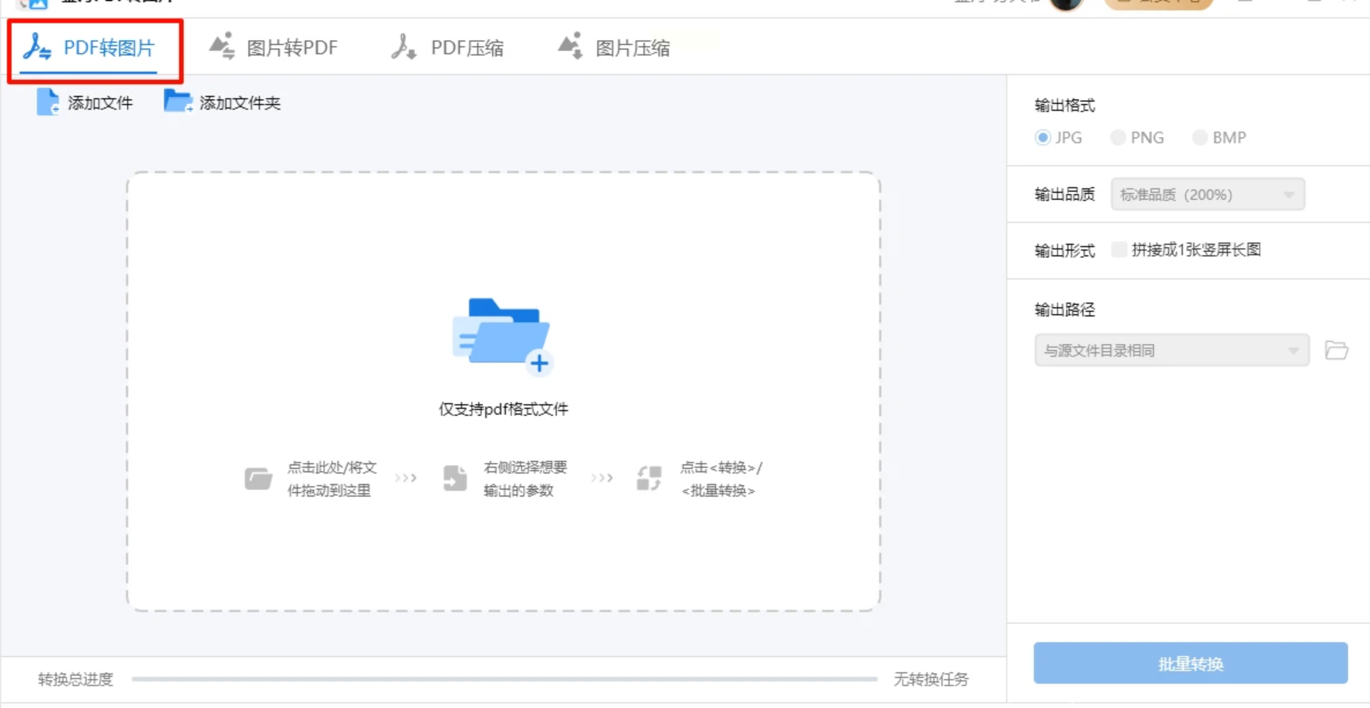Switch to the 图片转PDF tab
The height and width of the screenshot is (708, 1370).
pos(292,48)
